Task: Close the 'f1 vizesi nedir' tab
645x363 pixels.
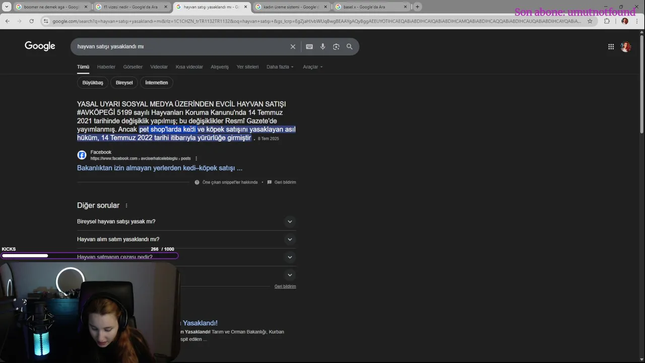Action: point(166,7)
